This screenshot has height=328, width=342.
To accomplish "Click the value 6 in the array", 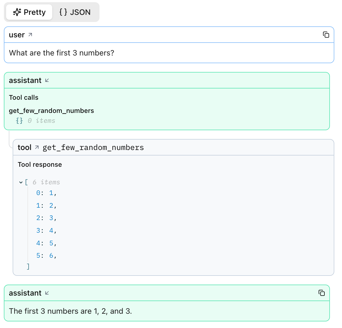I will [51, 255].
